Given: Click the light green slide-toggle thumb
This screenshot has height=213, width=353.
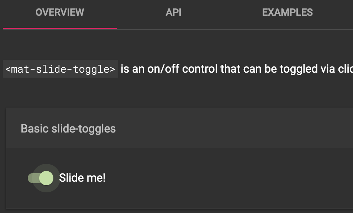Looking at the screenshot, I should pyautogui.click(x=46, y=178).
